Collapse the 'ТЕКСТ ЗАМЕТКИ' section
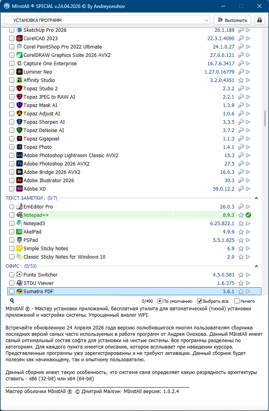The height and width of the screenshot is (411, 269). tap(256, 198)
